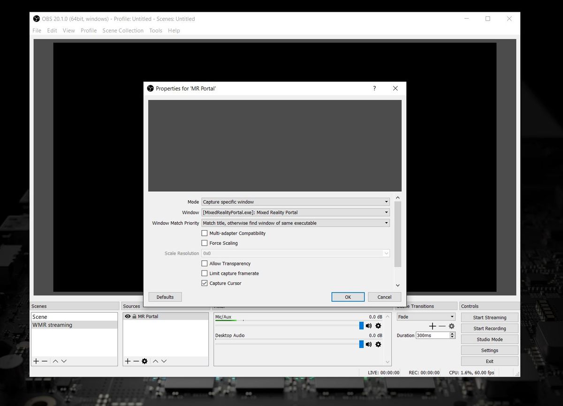
Task: Move MR Portal source up with arrow icon
Action: 155,361
